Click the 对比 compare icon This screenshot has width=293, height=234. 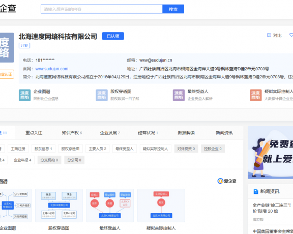pyautogui.click(x=269, y=35)
